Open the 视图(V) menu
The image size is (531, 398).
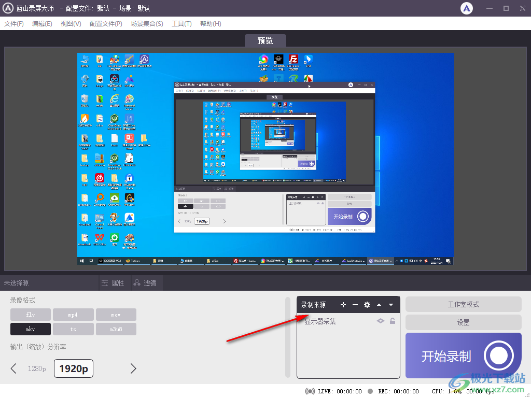click(x=71, y=24)
